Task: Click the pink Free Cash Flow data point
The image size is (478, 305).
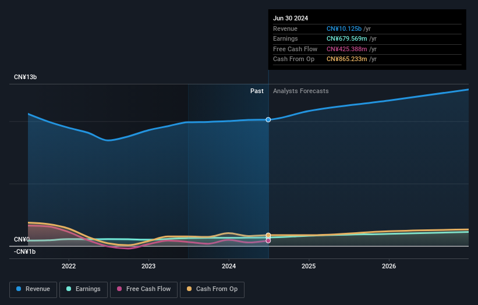Action: 268,241
